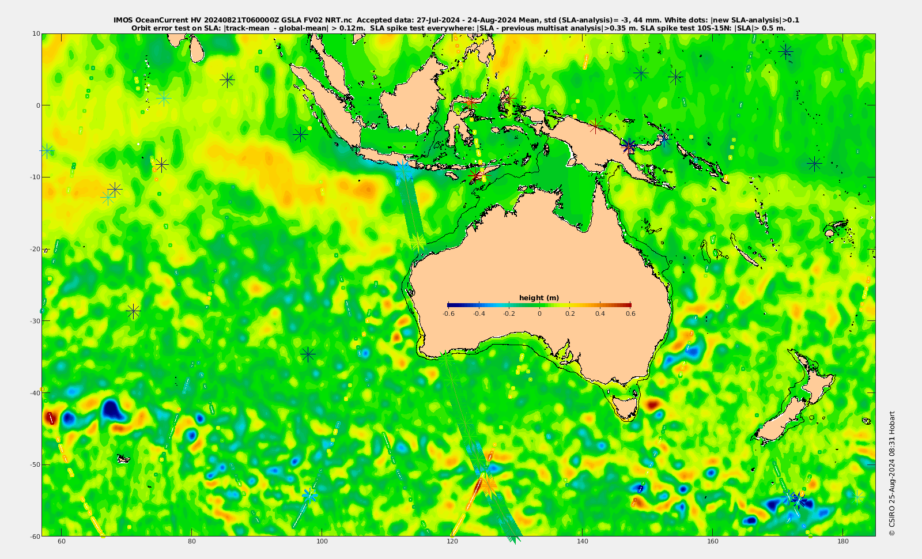This screenshot has height=559, width=922.
Task: Click latitude axis label -60
Action: [x=34, y=536]
